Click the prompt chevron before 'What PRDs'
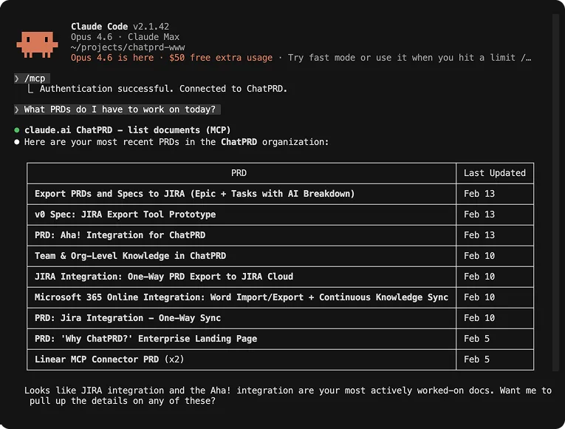The width and height of the screenshot is (565, 429). click(17, 109)
